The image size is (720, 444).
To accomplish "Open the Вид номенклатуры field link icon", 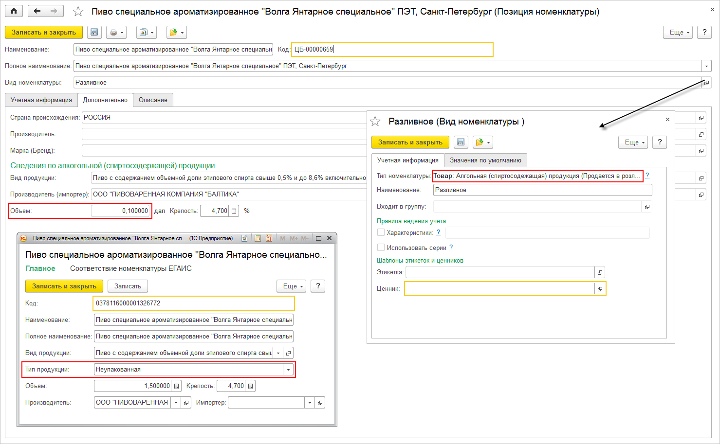I will [x=706, y=83].
